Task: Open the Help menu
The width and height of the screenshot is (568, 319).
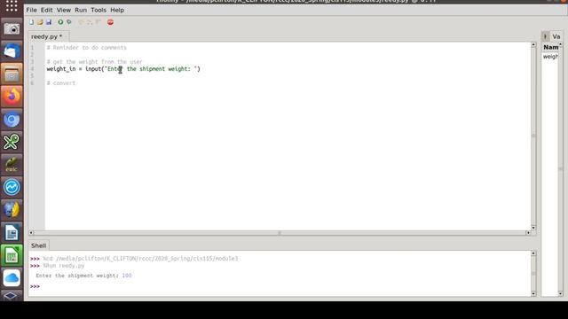Action: click(x=117, y=10)
